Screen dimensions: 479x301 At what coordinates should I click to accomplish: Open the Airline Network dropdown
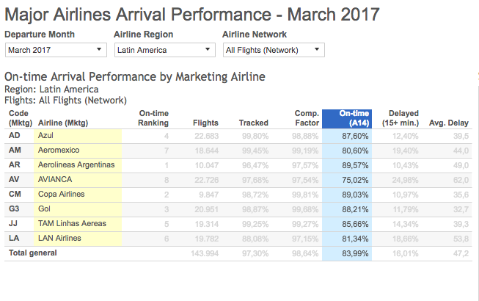pos(274,50)
